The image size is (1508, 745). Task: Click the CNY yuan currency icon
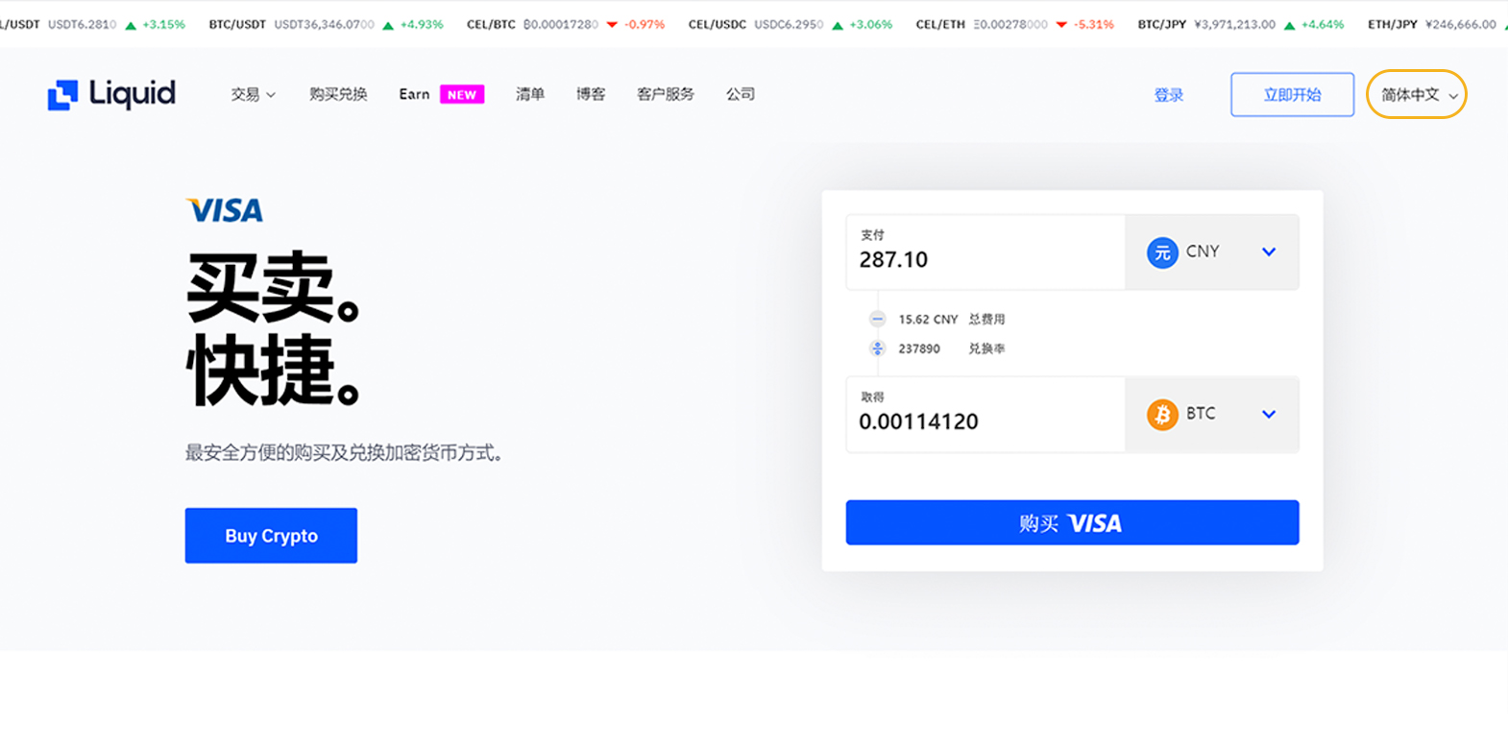pyautogui.click(x=1162, y=252)
